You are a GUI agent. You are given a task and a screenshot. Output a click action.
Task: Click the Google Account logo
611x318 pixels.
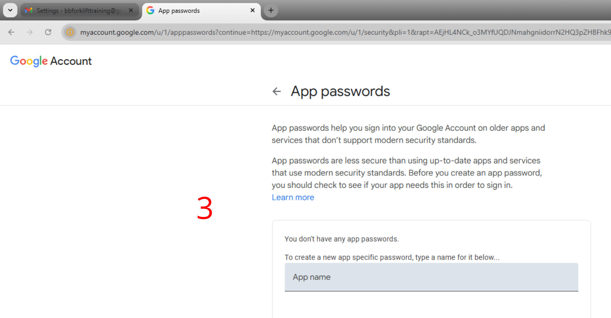[51, 61]
